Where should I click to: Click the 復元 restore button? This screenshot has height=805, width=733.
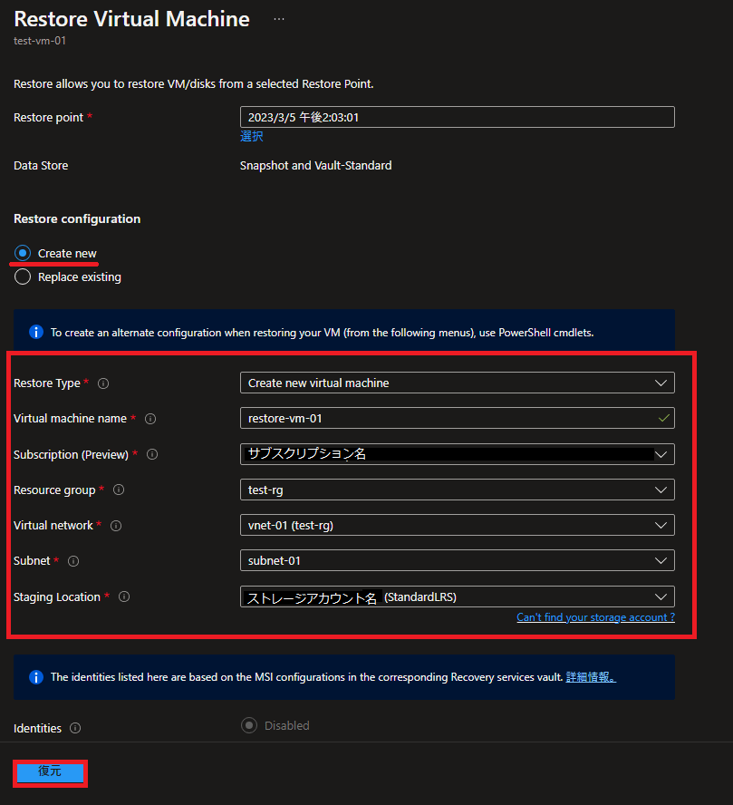coord(50,772)
